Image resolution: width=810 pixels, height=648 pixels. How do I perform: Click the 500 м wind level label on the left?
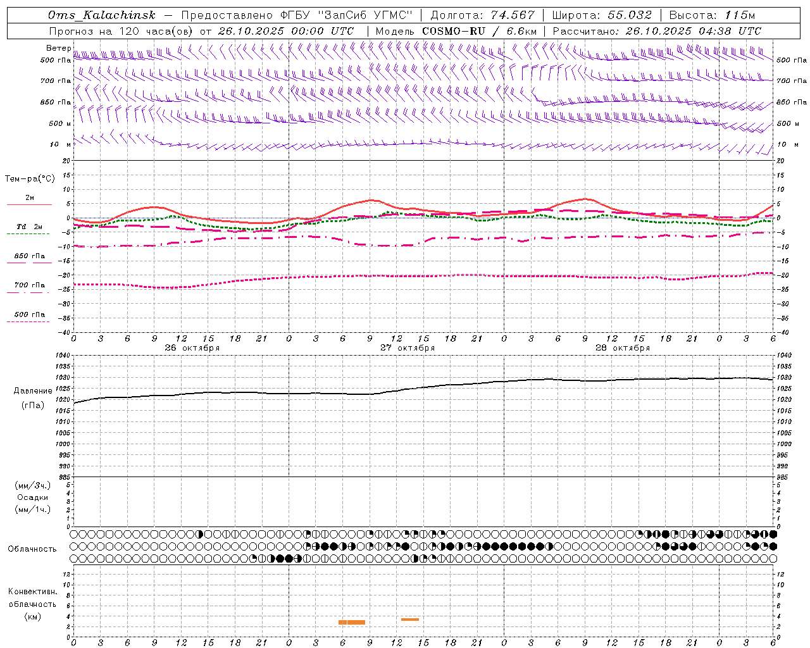60,123
